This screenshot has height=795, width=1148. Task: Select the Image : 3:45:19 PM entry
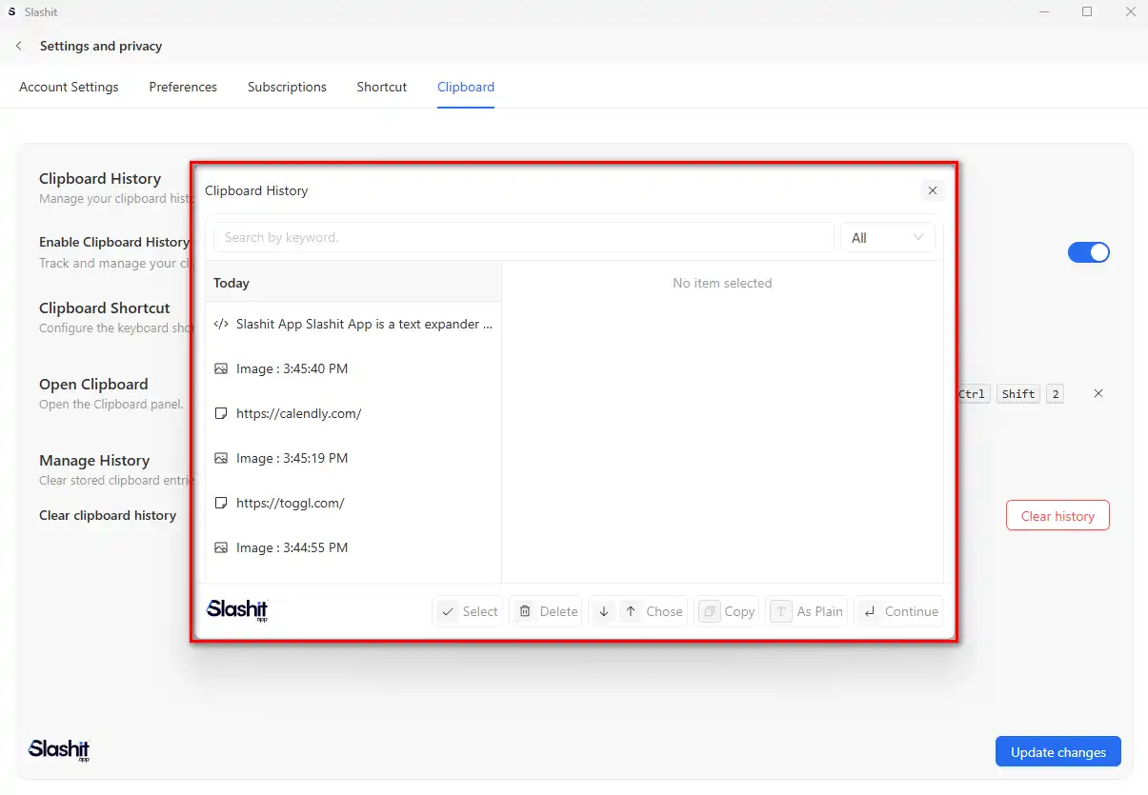click(x=353, y=458)
